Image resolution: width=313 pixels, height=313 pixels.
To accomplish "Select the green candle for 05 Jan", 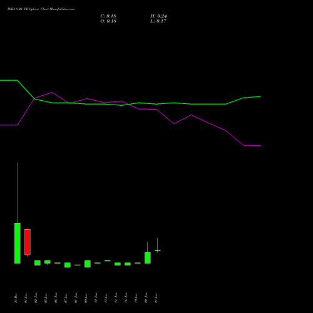I will point(48,262).
